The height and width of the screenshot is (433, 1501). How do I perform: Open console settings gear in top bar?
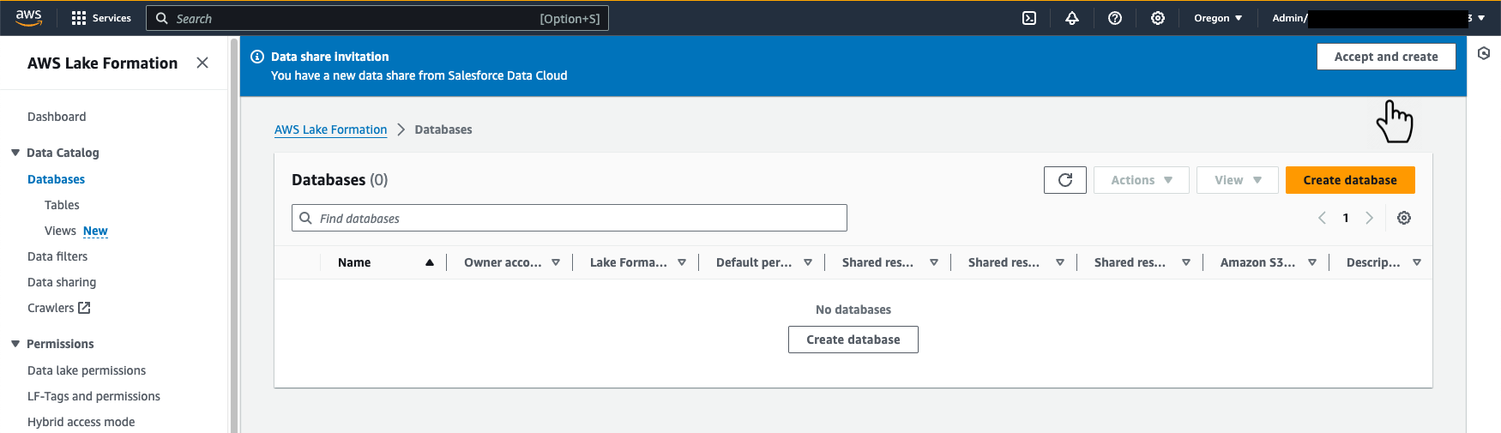[1158, 18]
